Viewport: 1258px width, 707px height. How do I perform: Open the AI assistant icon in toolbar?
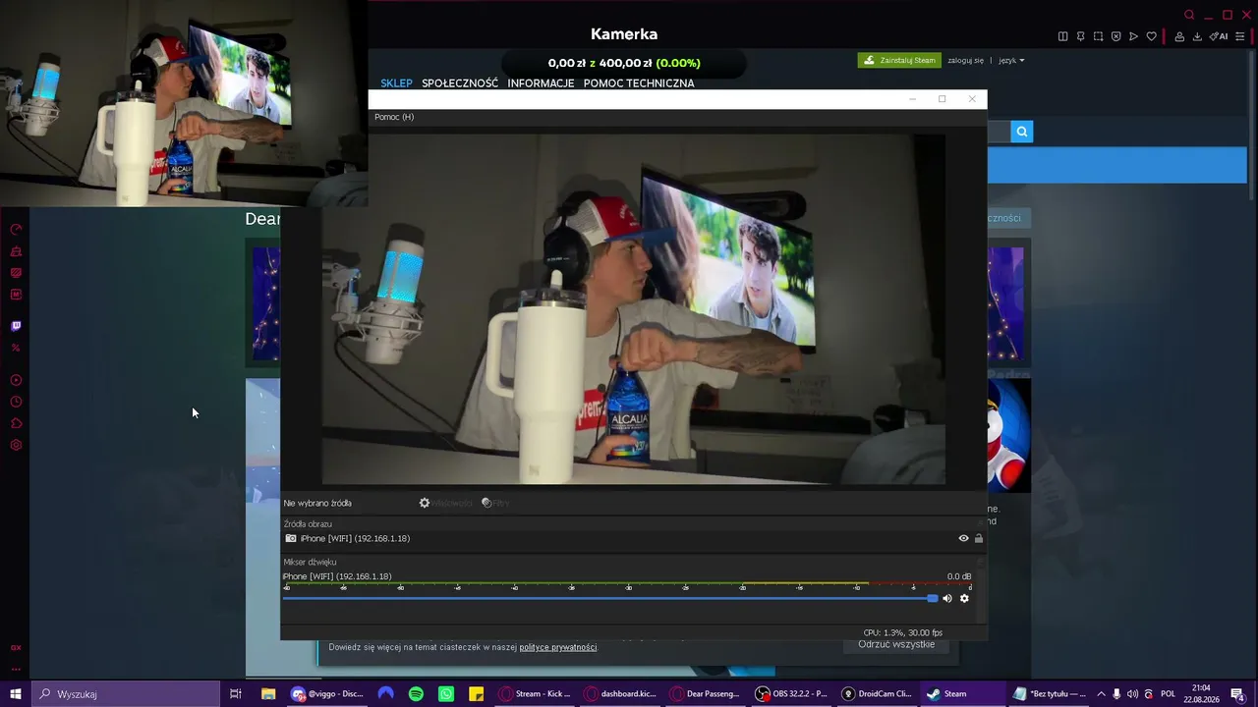pyautogui.click(x=1219, y=36)
